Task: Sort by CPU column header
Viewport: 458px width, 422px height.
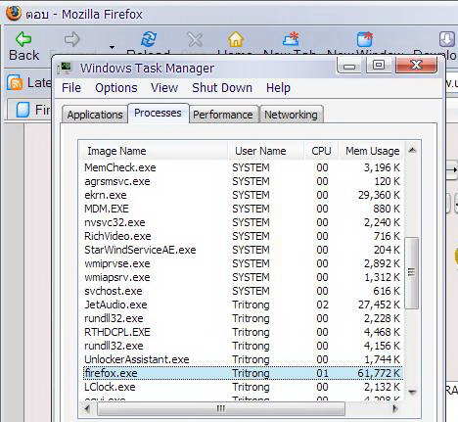Action: (321, 151)
